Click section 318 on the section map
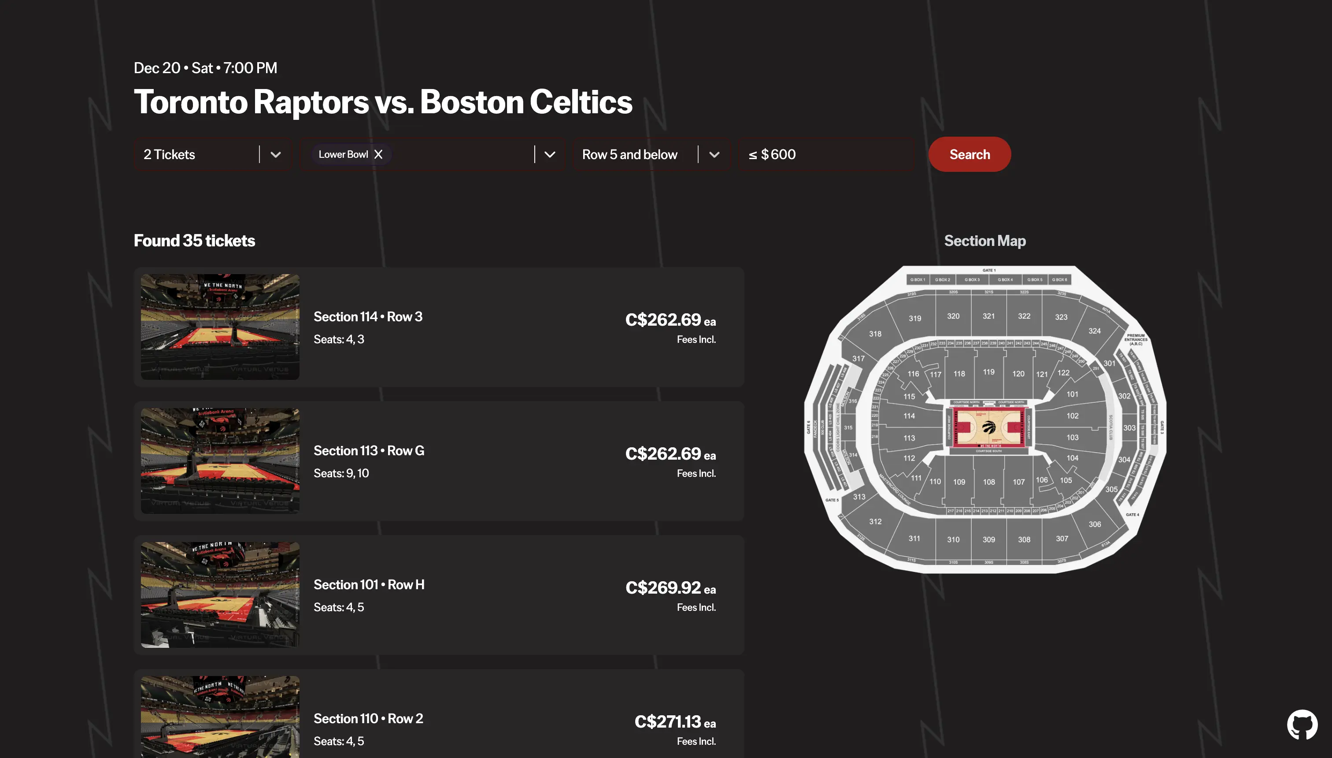 pyautogui.click(x=875, y=334)
